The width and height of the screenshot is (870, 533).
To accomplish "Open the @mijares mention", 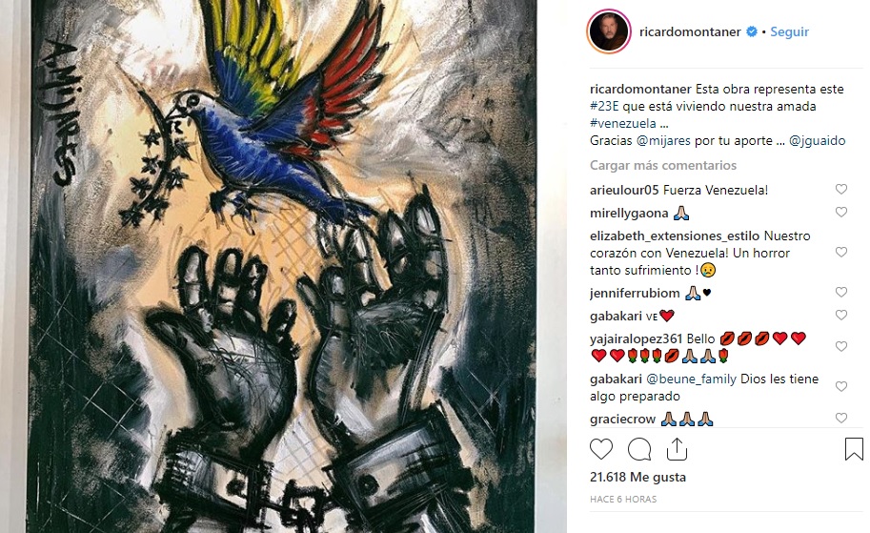I will (x=663, y=140).
